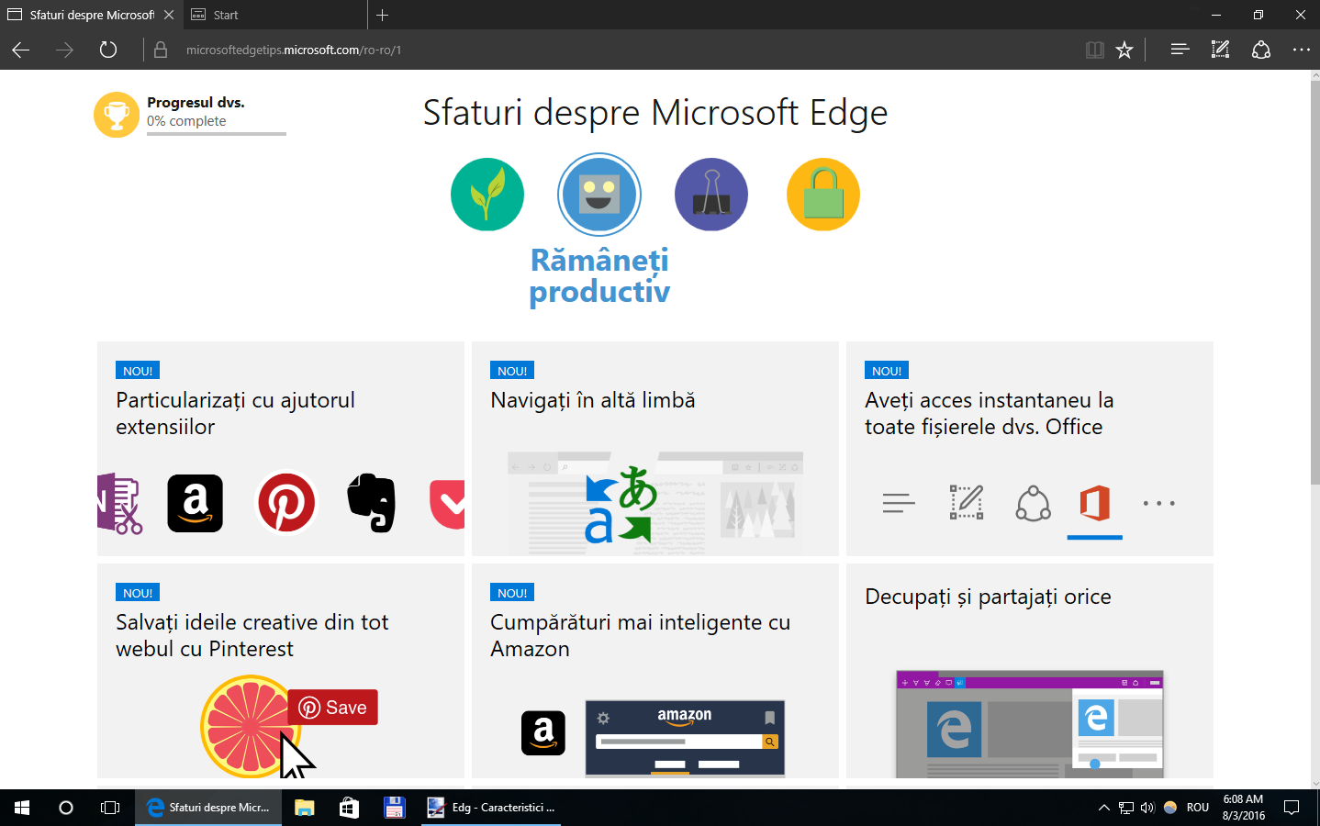Switch to the 'Sfaturi despre Microsoft' tab
This screenshot has width=1320, height=826.
[83, 15]
